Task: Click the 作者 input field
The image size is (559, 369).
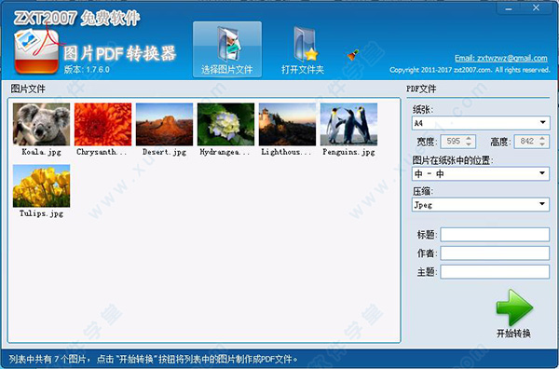Action: click(495, 253)
